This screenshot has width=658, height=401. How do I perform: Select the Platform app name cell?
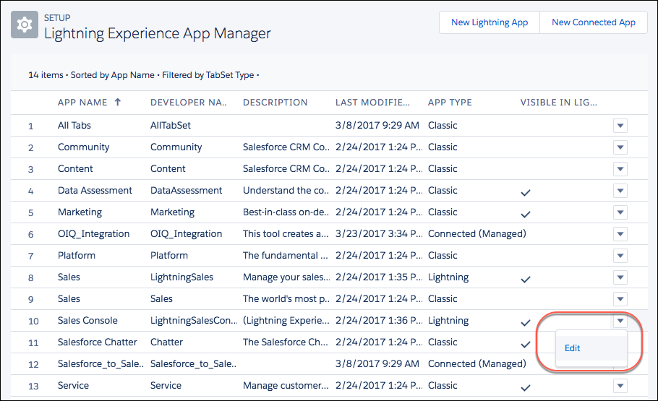tap(77, 256)
